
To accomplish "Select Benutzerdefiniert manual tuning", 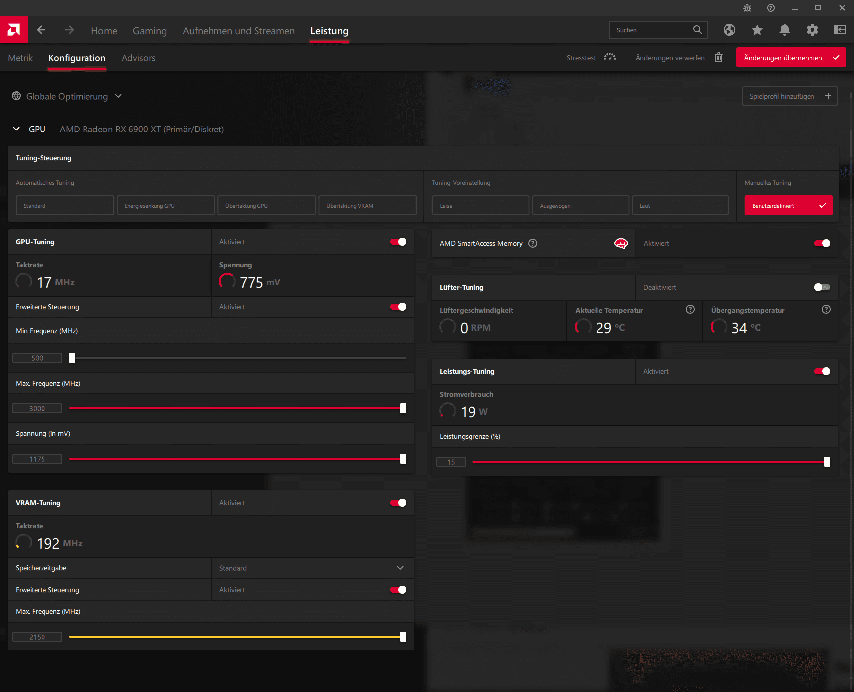I will point(788,205).
